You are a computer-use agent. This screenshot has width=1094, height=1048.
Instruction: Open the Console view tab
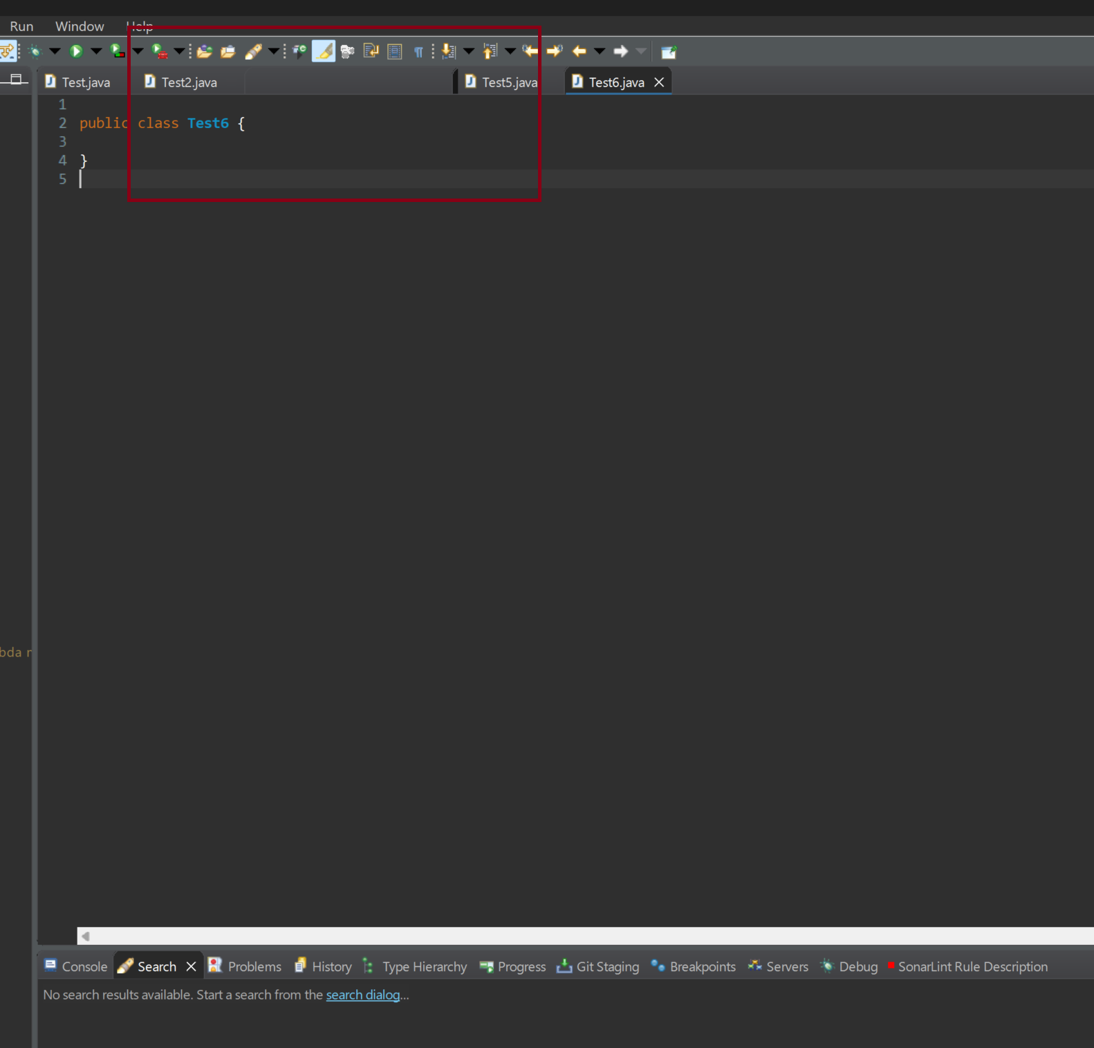pyautogui.click(x=76, y=966)
